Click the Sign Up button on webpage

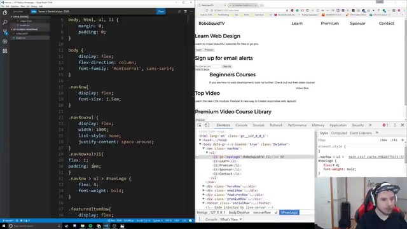click(x=227, y=66)
